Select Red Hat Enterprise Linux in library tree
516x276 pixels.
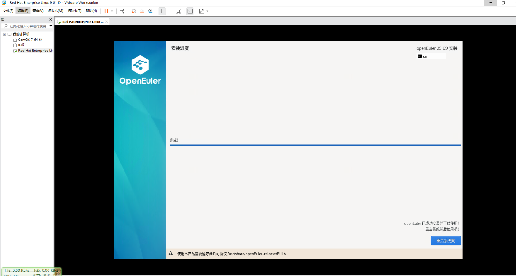click(35, 51)
